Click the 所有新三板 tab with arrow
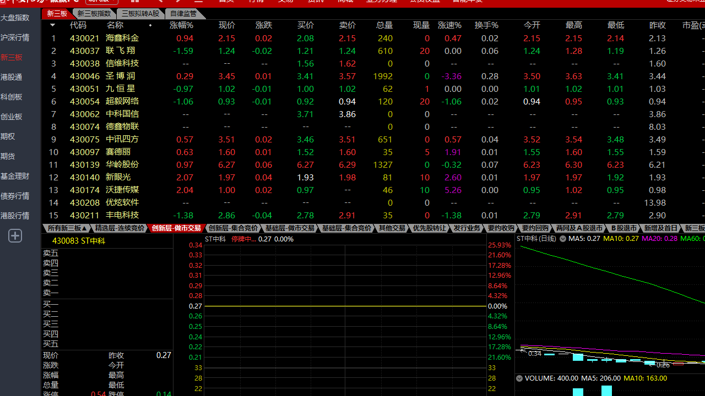The width and height of the screenshot is (705, 396). pos(67,228)
